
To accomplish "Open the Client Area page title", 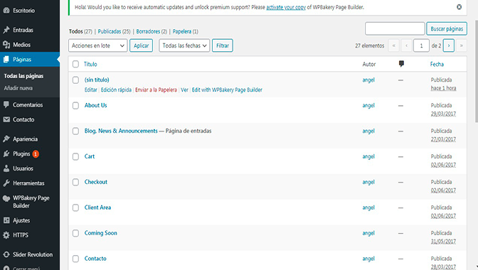I will point(97,207).
